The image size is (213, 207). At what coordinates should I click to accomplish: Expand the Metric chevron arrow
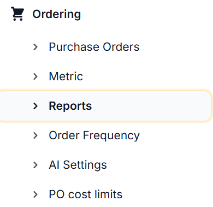coord(35,76)
